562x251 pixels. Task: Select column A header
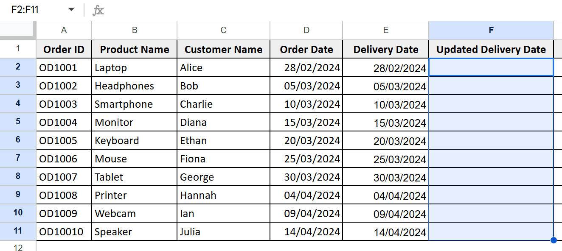[x=64, y=30]
